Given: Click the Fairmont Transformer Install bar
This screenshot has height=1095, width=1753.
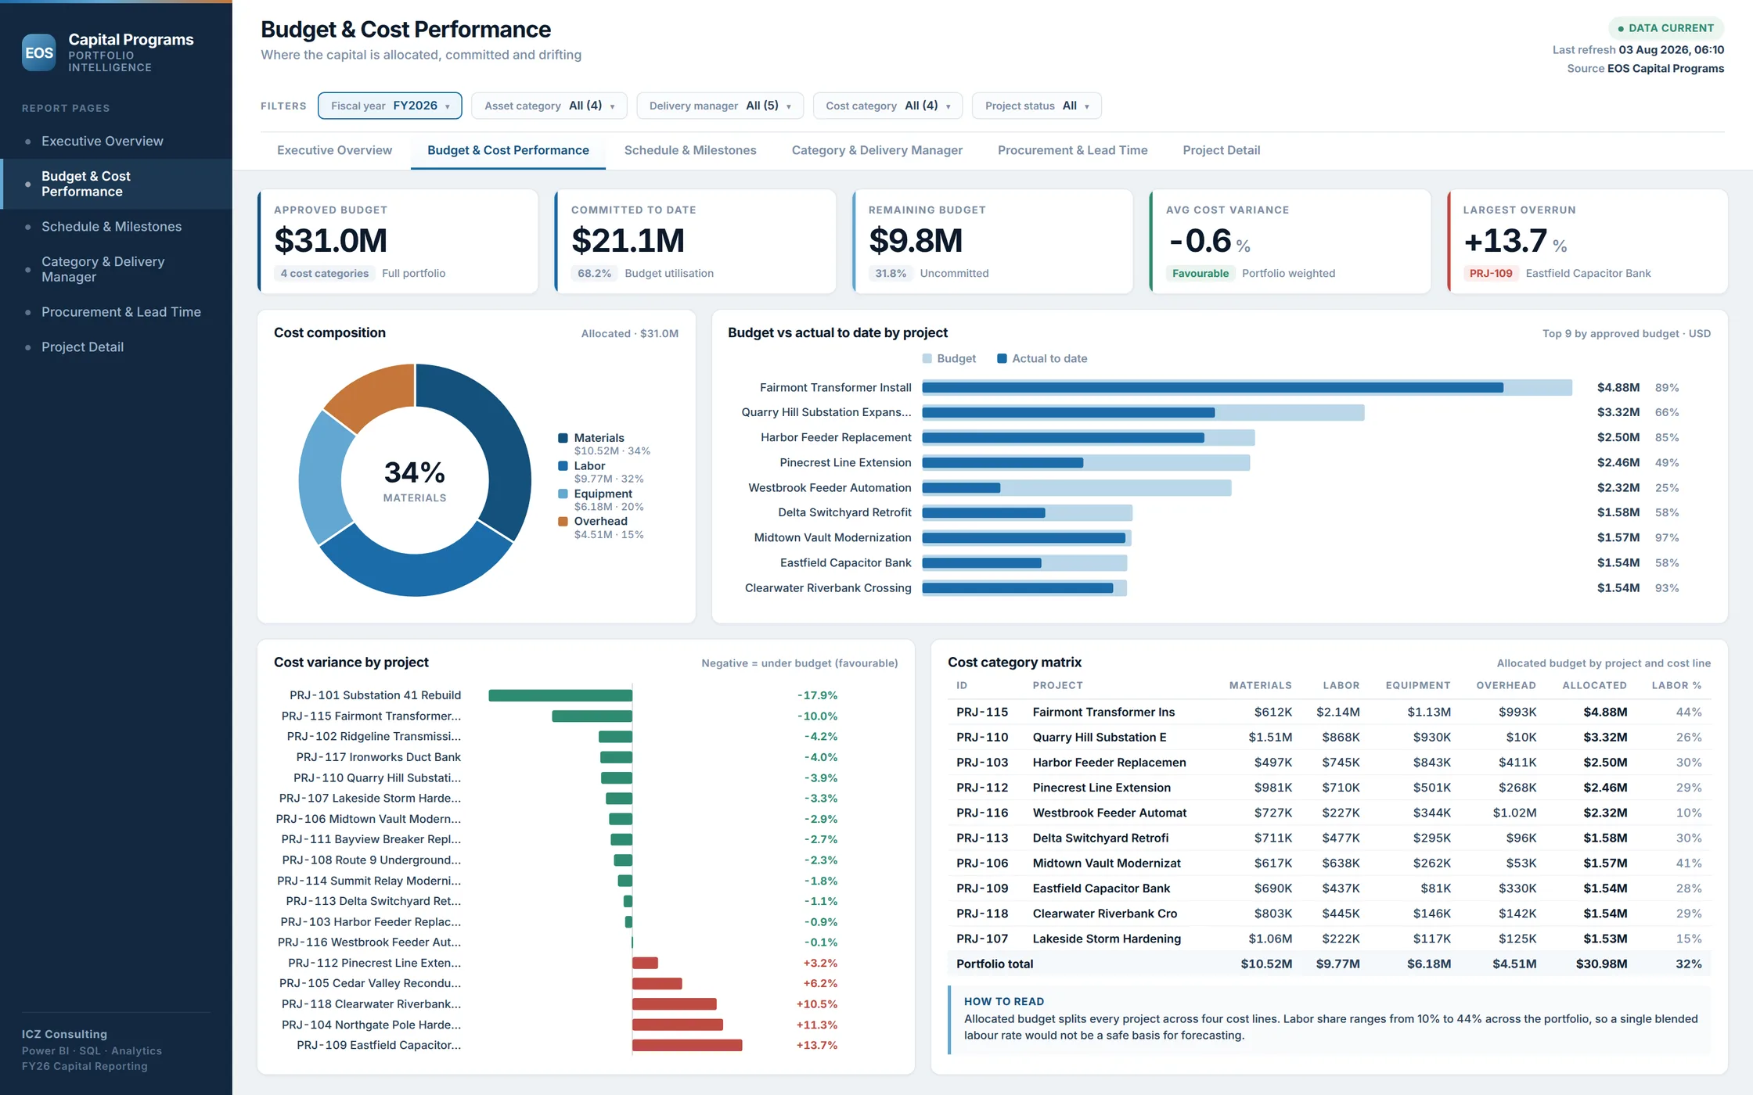Looking at the screenshot, I should [x=1247, y=387].
